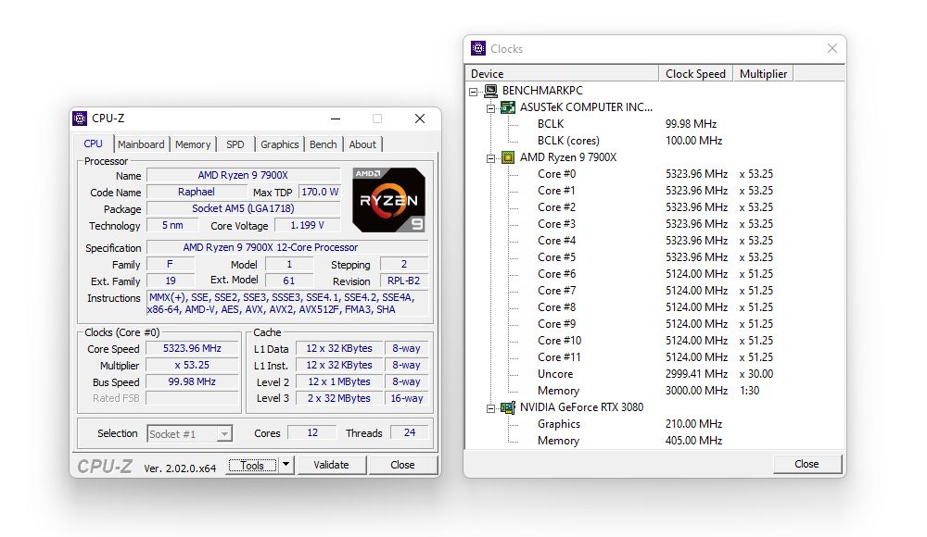This screenshot has width=927, height=537.
Task: Select the Memory row under AMD Ryzen
Action: point(655,391)
